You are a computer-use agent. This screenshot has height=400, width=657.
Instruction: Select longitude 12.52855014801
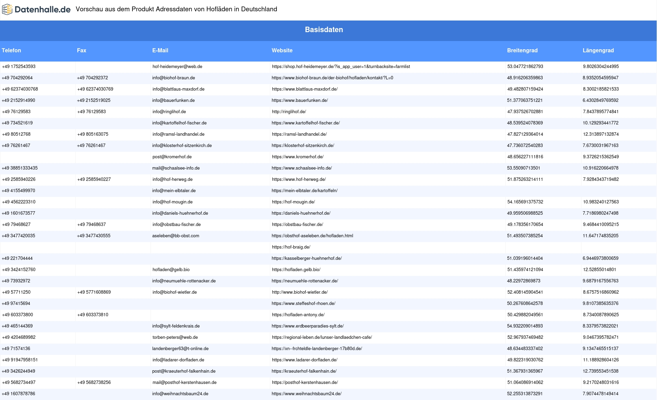(x=600, y=270)
